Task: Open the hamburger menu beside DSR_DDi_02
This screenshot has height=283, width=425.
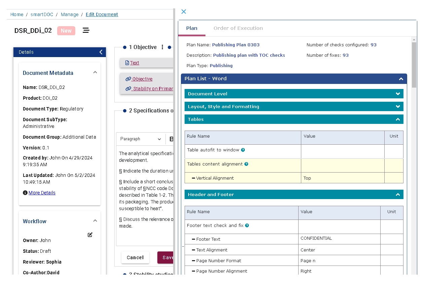Action: pyautogui.click(x=86, y=31)
